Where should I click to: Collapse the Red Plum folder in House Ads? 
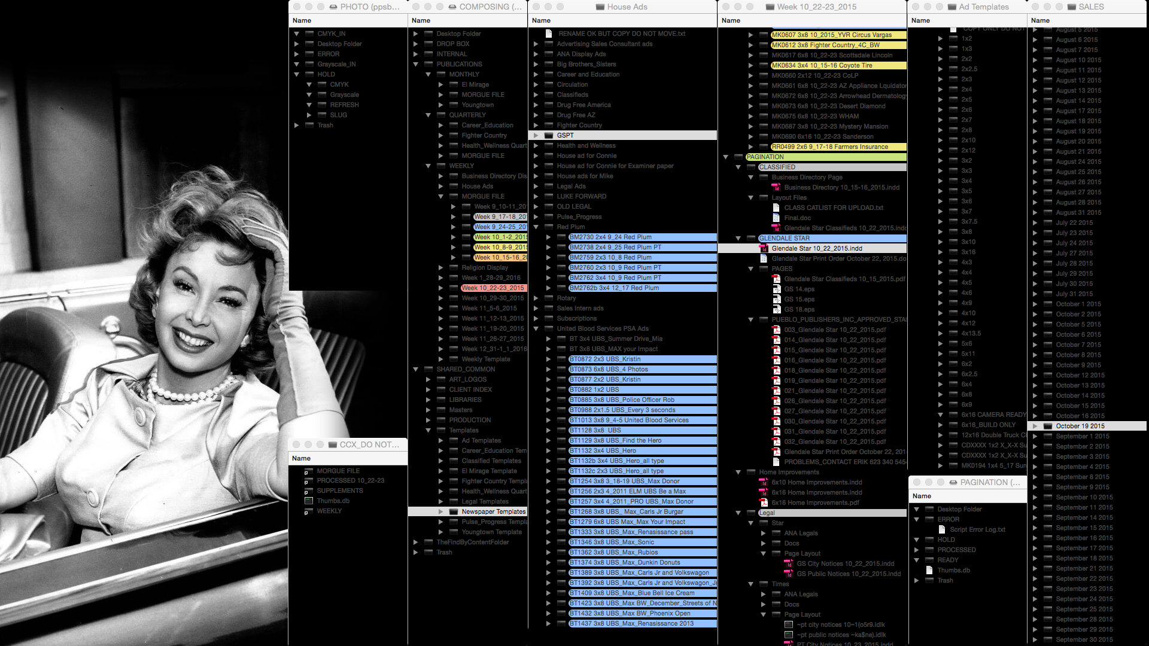coord(537,227)
